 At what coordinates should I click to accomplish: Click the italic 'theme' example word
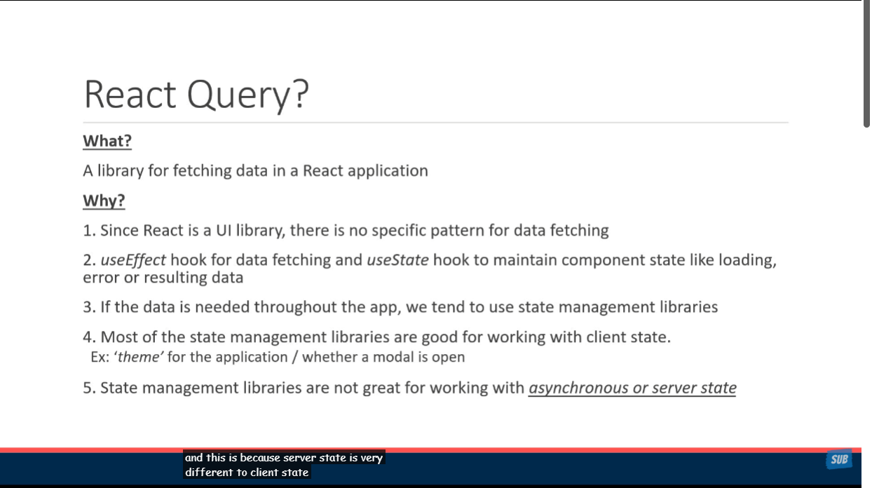point(138,357)
